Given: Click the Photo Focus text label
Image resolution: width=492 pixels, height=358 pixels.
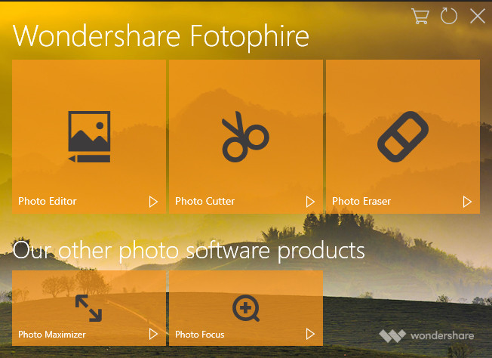Looking at the screenshot, I should click(200, 335).
